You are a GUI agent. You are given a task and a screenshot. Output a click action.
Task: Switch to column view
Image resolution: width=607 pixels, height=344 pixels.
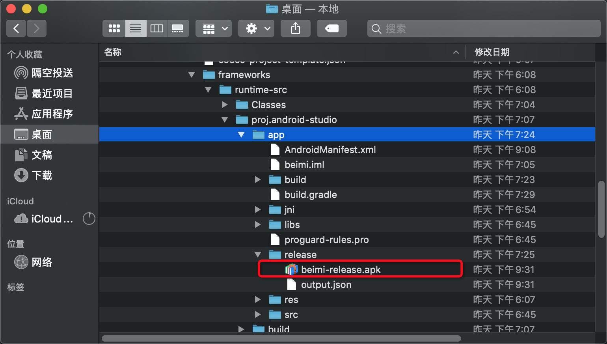157,28
